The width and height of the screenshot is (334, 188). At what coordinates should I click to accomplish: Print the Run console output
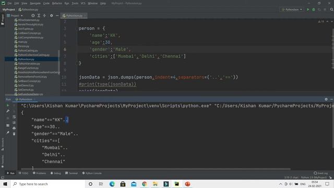point(14,128)
